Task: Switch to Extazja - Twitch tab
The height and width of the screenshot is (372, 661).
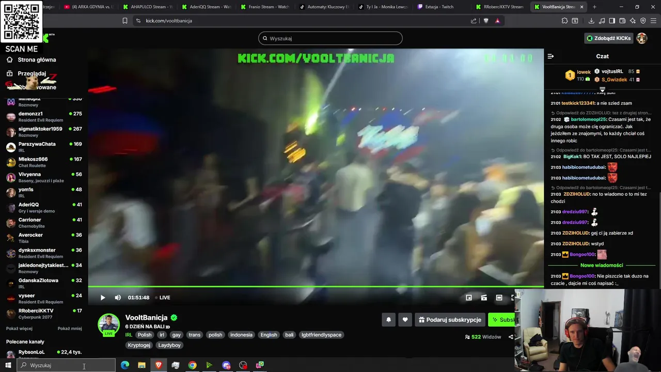Action: click(442, 7)
